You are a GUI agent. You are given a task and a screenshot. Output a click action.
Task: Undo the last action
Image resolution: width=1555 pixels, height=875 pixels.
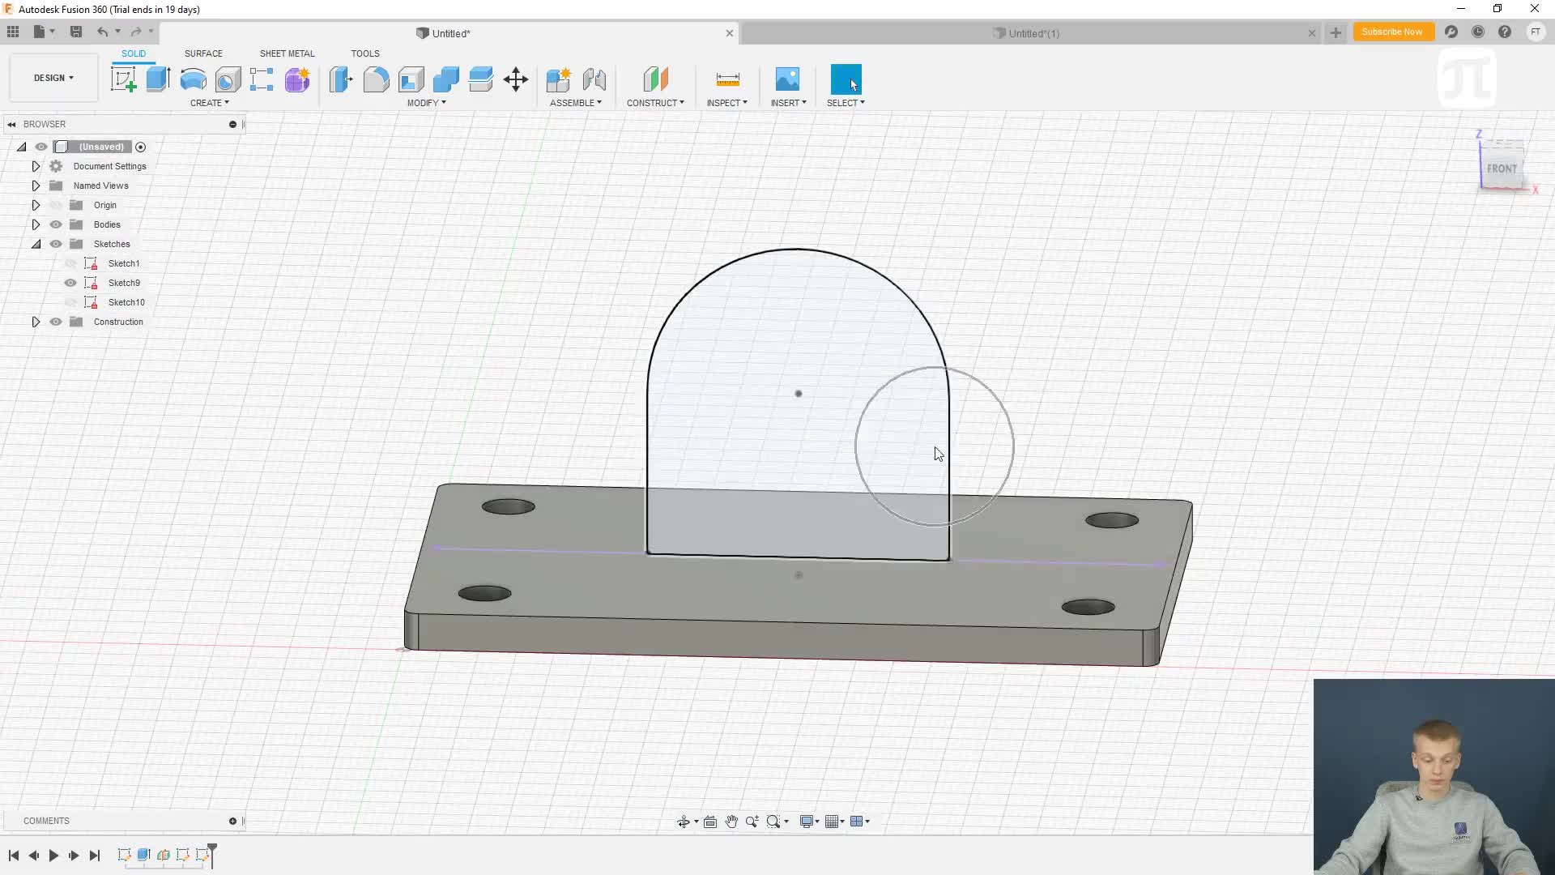[102, 32]
